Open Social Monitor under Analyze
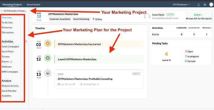214x110 pixels. [x=9, y=91]
